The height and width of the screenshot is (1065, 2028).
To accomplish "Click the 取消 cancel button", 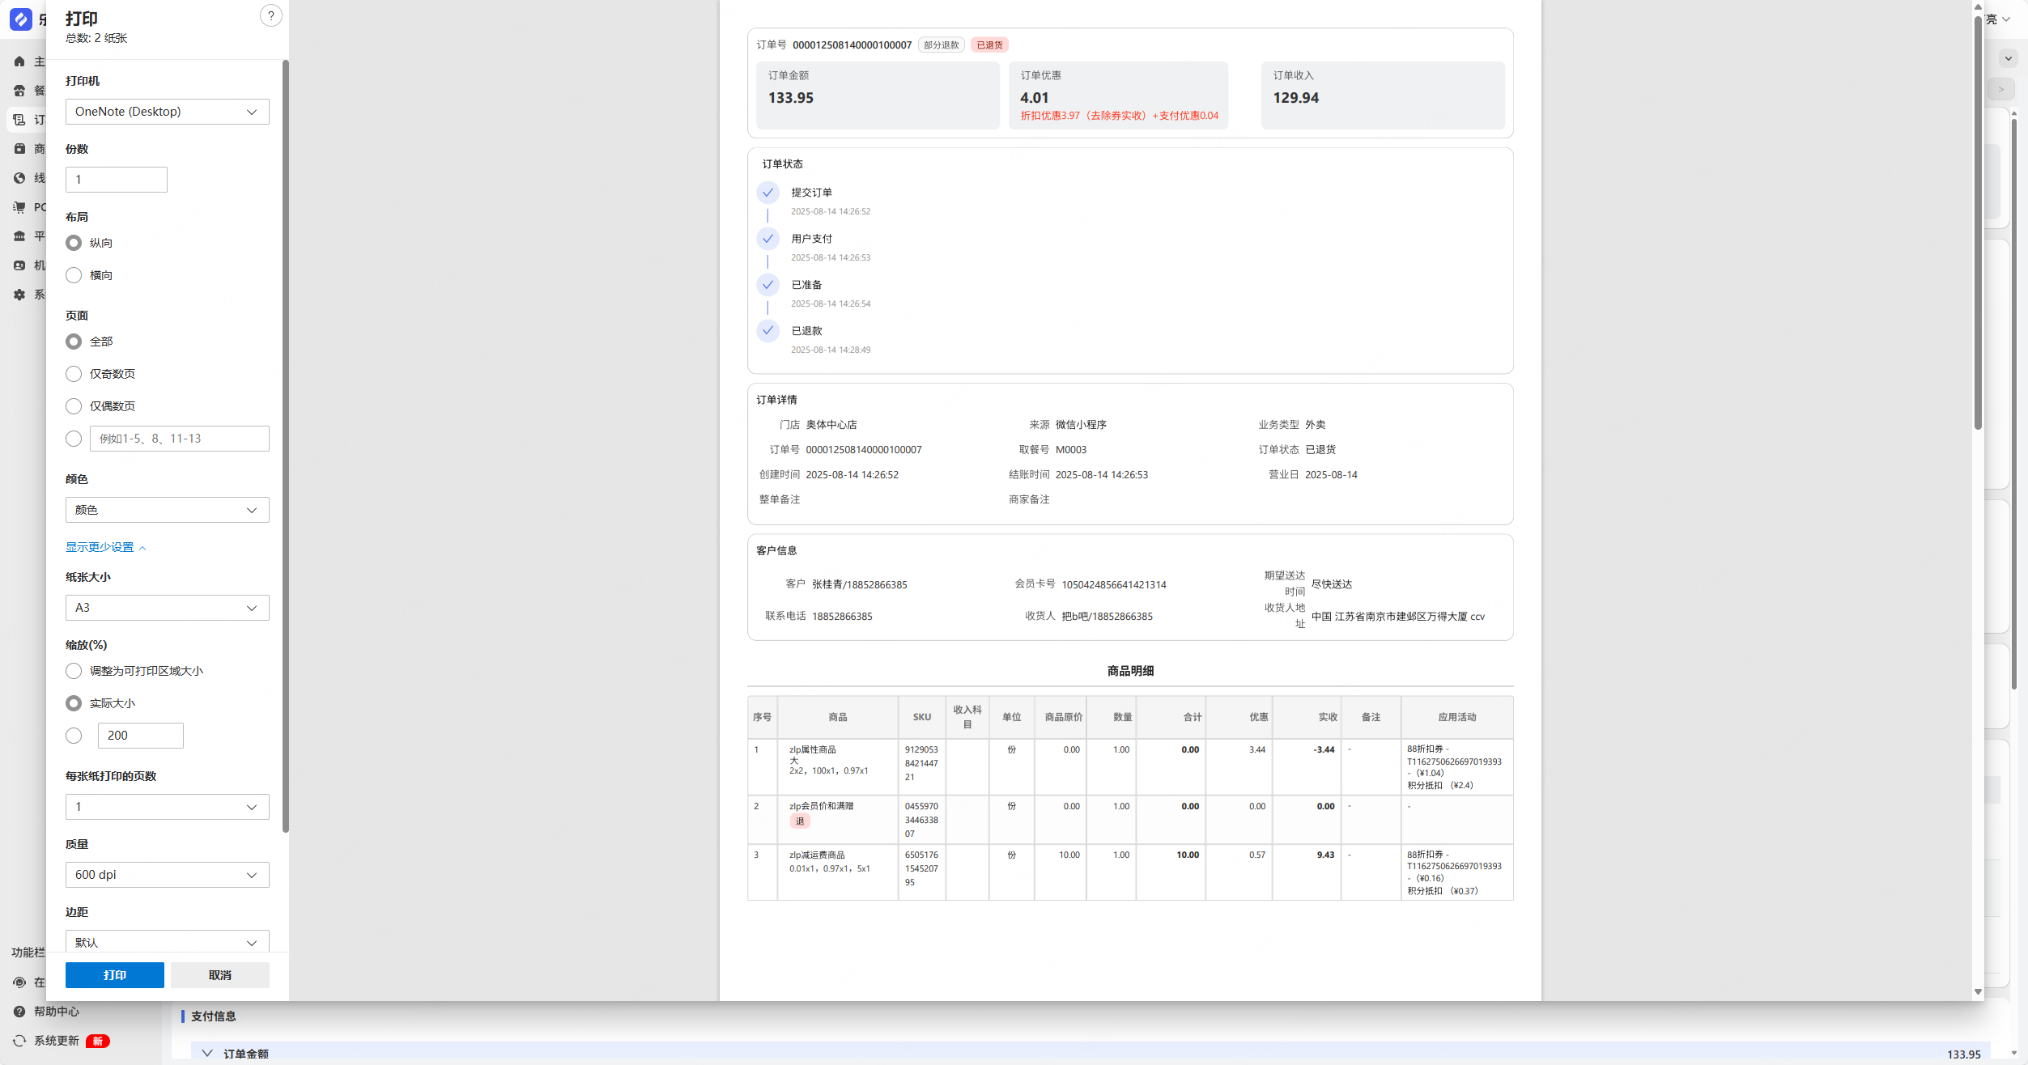I will (x=219, y=975).
